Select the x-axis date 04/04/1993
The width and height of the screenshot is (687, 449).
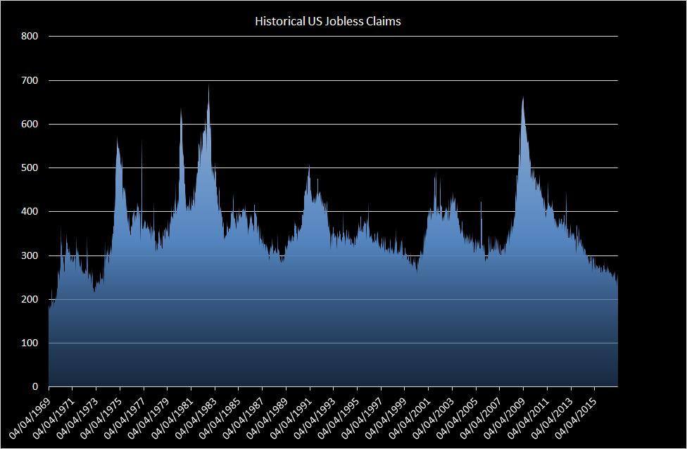pos(314,417)
